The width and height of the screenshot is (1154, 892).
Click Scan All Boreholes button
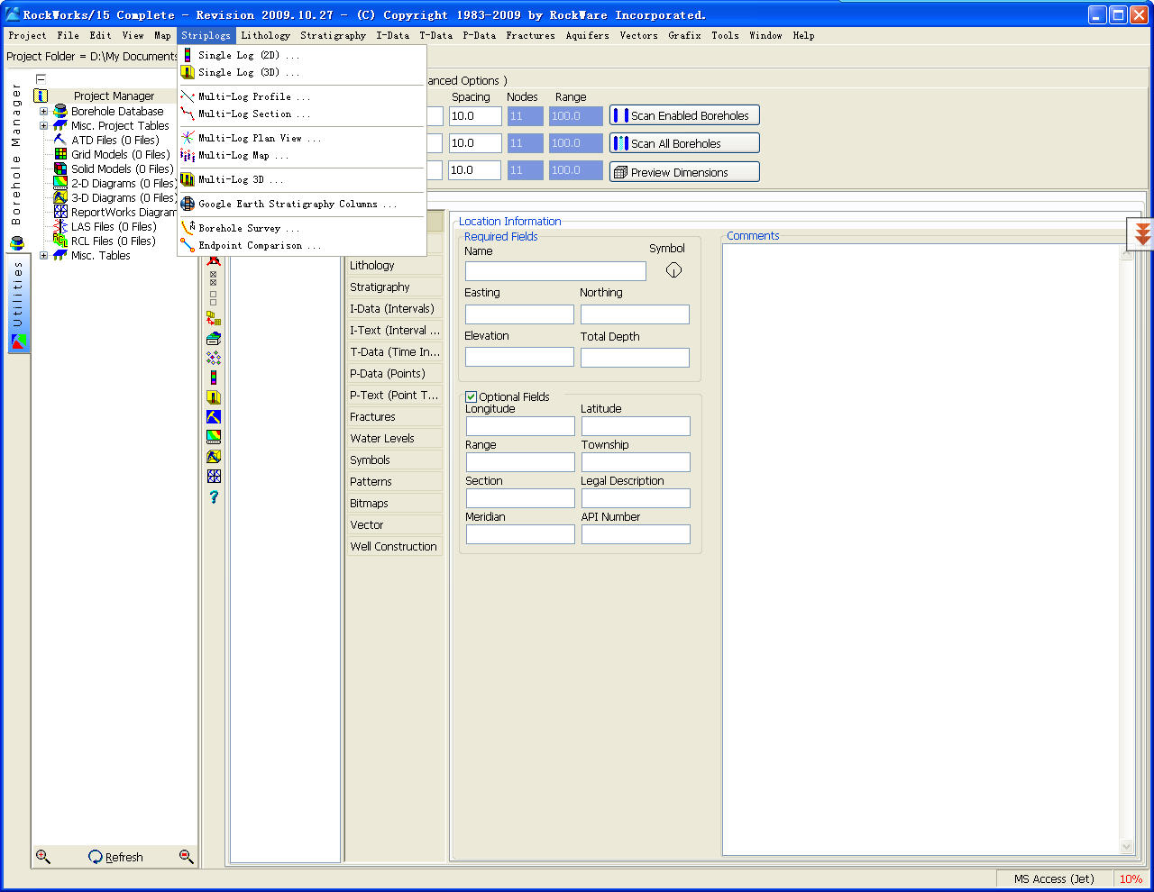point(684,143)
